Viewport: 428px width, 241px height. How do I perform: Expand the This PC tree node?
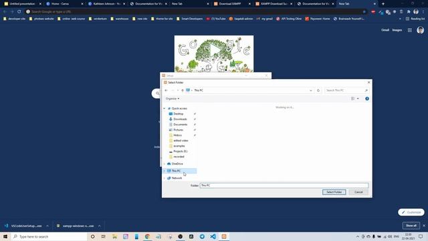click(165, 171)
